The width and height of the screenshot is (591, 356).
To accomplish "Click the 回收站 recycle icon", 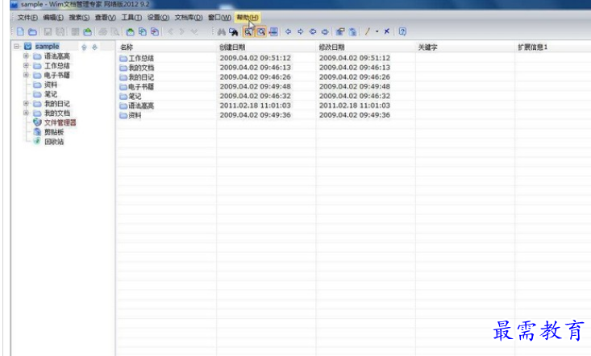I will click(37, 142).
